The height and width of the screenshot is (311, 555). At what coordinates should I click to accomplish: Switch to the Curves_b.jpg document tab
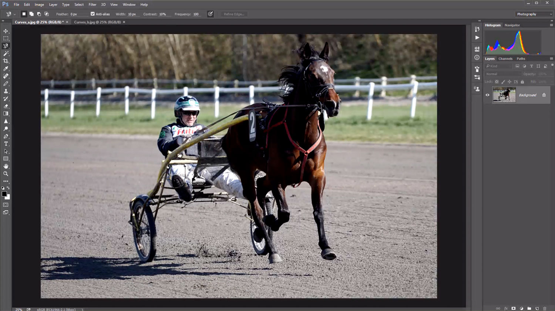97,22
